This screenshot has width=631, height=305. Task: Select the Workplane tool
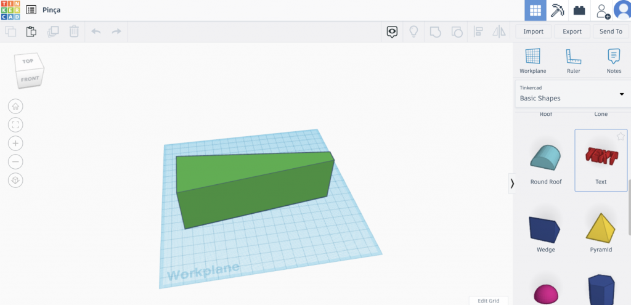532,61
